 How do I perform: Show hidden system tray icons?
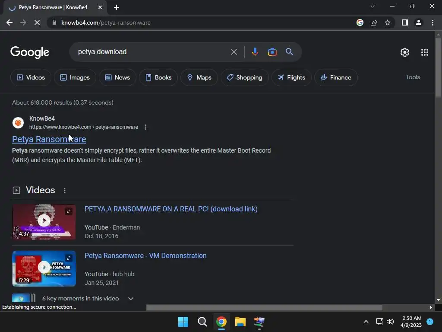coord(366,322)
